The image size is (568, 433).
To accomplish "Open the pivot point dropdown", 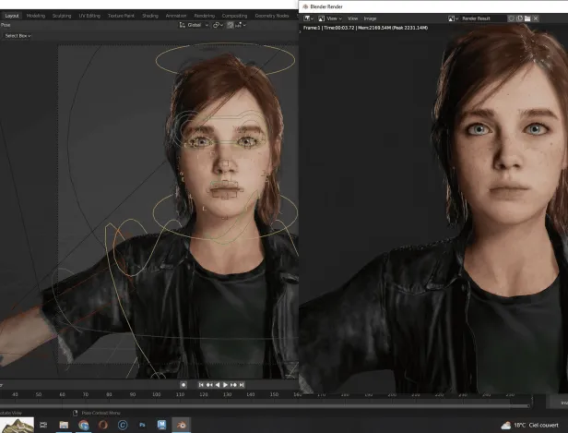I will 219,25.
